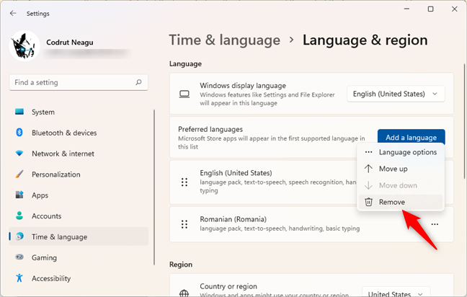467x297 pixels.
Task: Choose Remove in context menu
Action: click(401, 202)
